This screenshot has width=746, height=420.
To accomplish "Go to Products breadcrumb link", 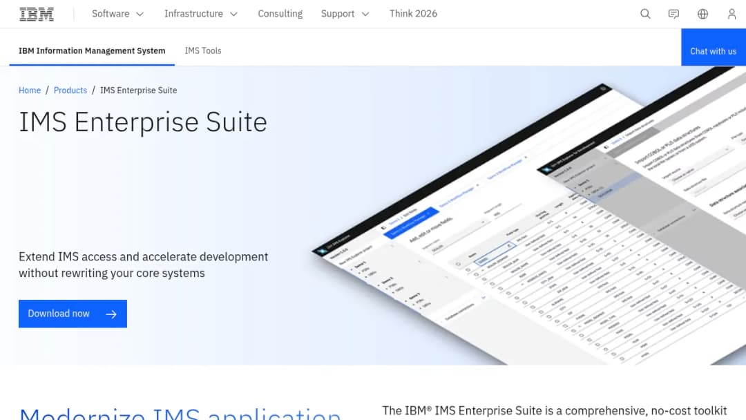I will (70, 90).
